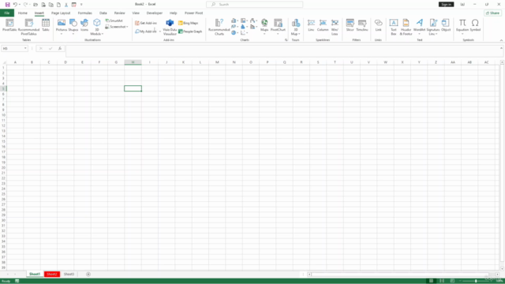The image size is (505, 284).
Task: Switch to Page Break Preview in the status bar
Action: 452,281
